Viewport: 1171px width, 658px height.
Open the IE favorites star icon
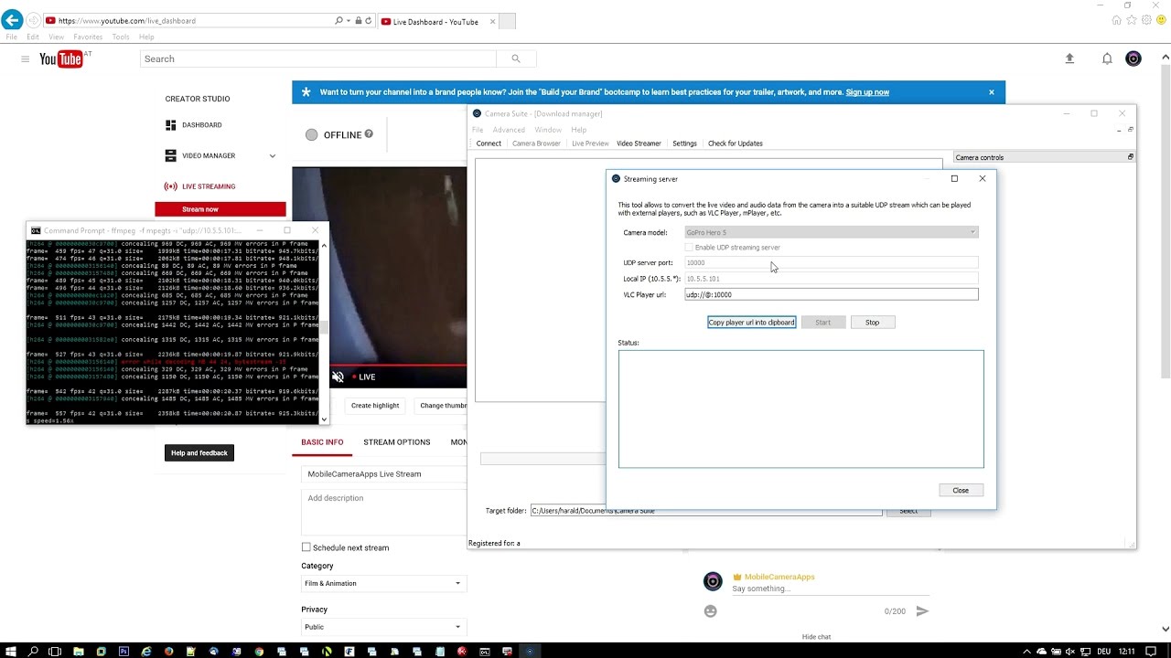pyautogui.click(x=1133, y=20)
